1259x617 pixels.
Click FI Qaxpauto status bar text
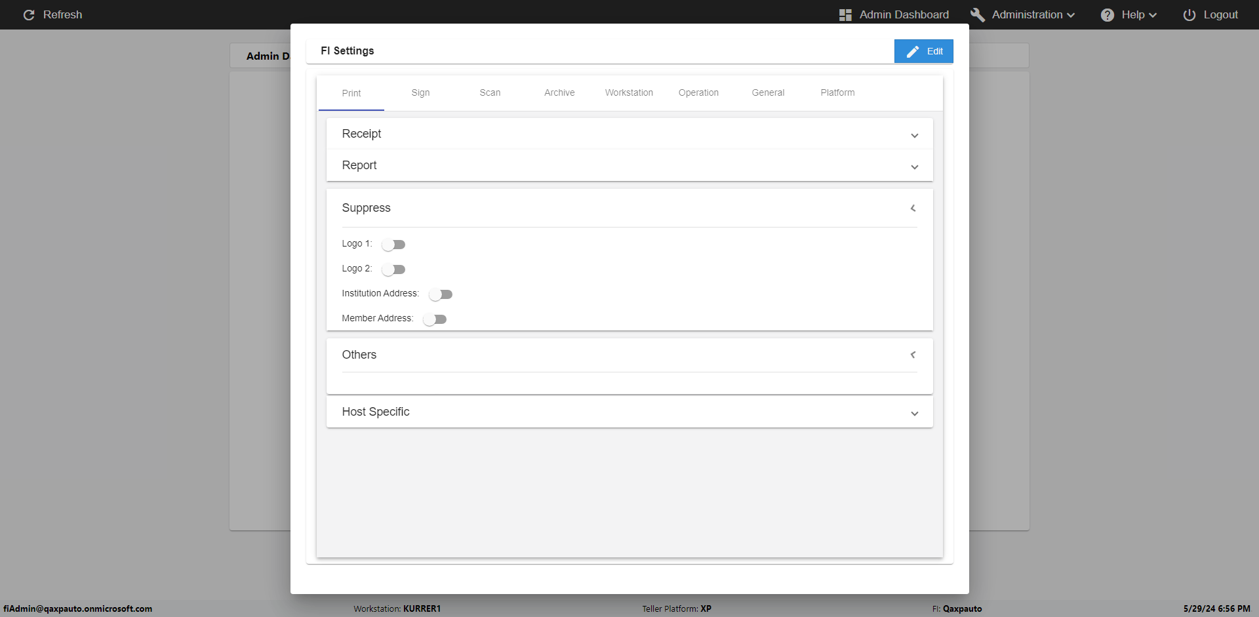(957, 608)
